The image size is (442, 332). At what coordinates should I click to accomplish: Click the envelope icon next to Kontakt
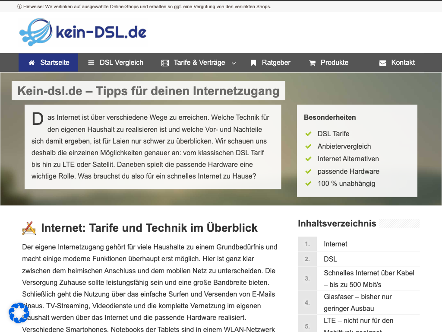click(x=382, y=63)
